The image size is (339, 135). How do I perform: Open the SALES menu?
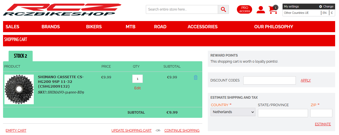12,27
